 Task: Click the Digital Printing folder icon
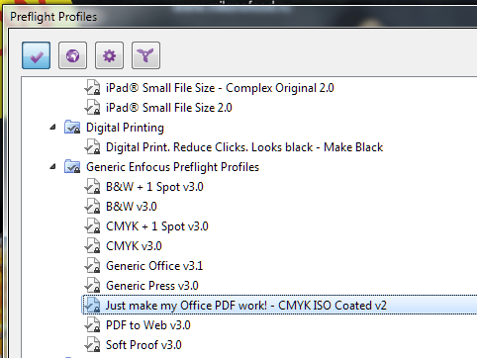(72, 128)
